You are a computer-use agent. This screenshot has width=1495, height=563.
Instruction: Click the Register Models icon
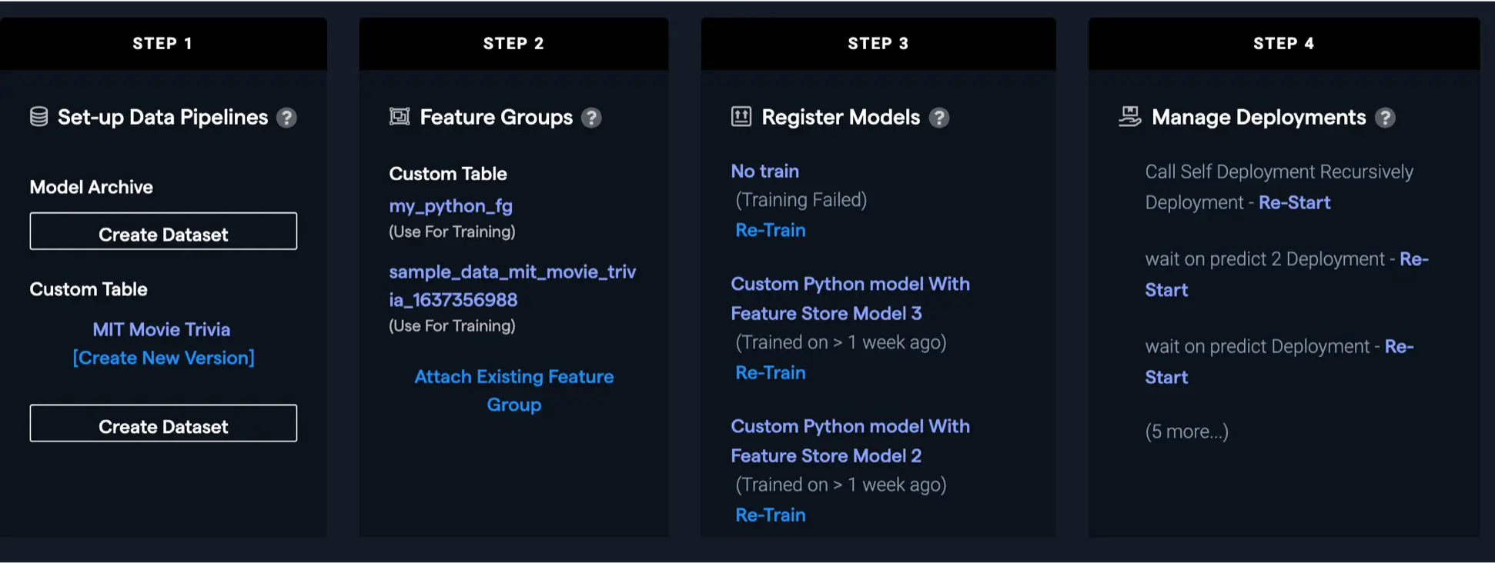(741, 117)
